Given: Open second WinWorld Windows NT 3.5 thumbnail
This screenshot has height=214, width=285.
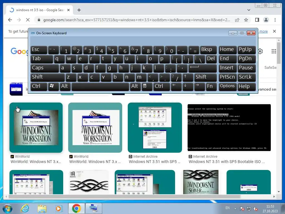Looking at the screenshot, I should click(x=95, y=128).
